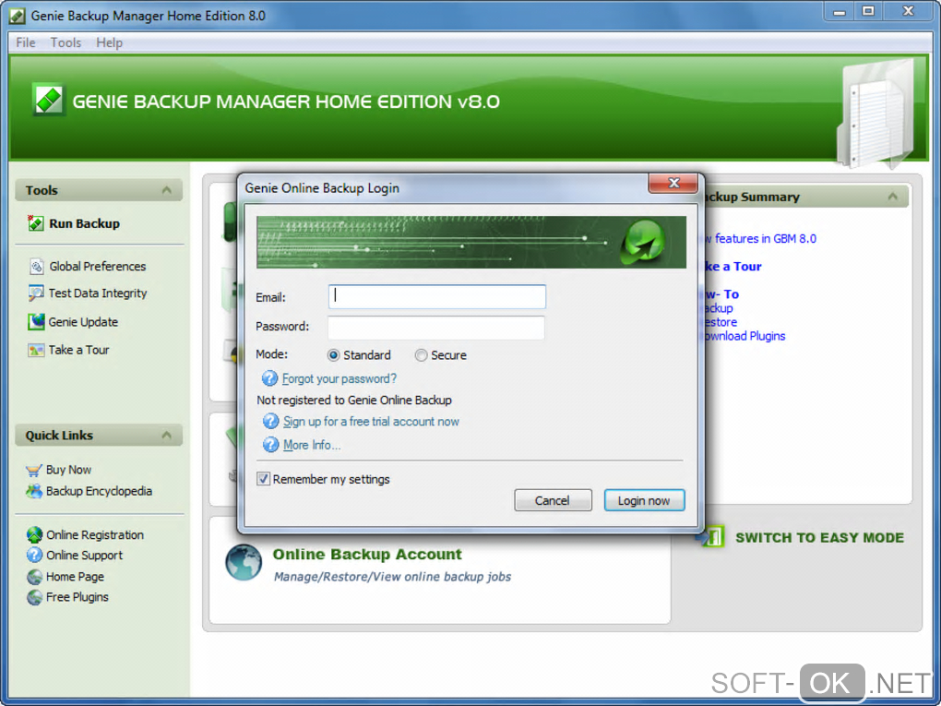The height and width of the screenshot is (706, 941).
Task: Click the Home Page globe icon
Action: (x=35, y=576)
